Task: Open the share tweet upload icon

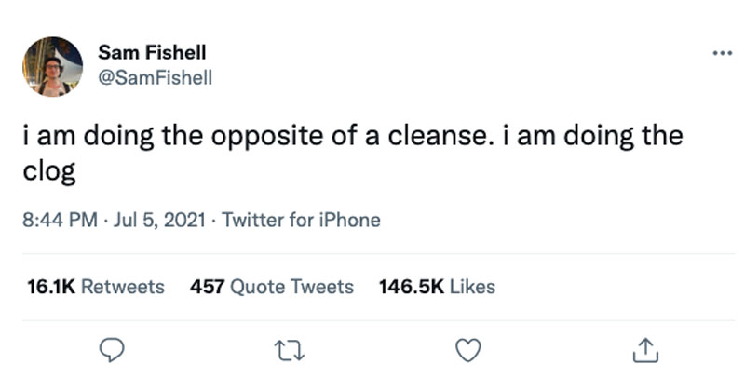Action: coord(645,351)
